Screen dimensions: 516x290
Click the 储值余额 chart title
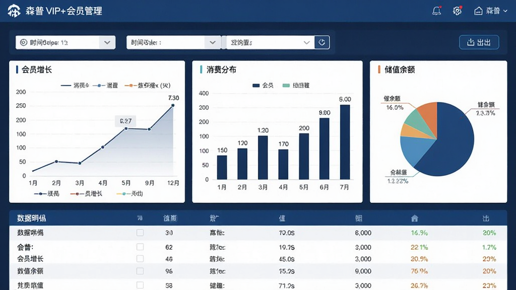coord(400,69)
